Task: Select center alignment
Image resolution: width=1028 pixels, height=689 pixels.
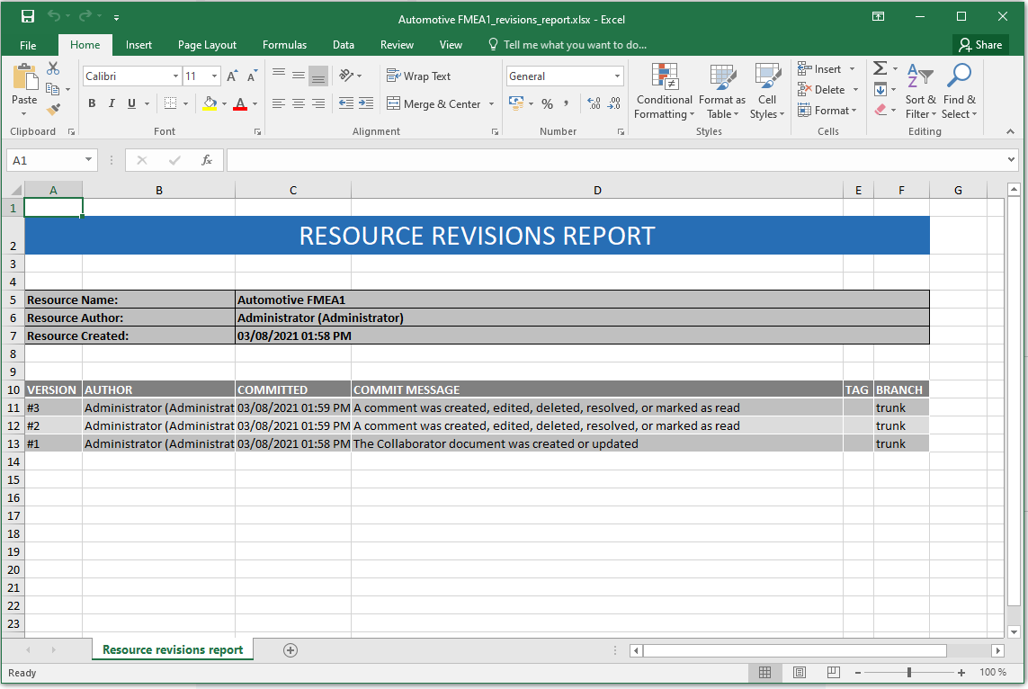Action: pos(298,103)
